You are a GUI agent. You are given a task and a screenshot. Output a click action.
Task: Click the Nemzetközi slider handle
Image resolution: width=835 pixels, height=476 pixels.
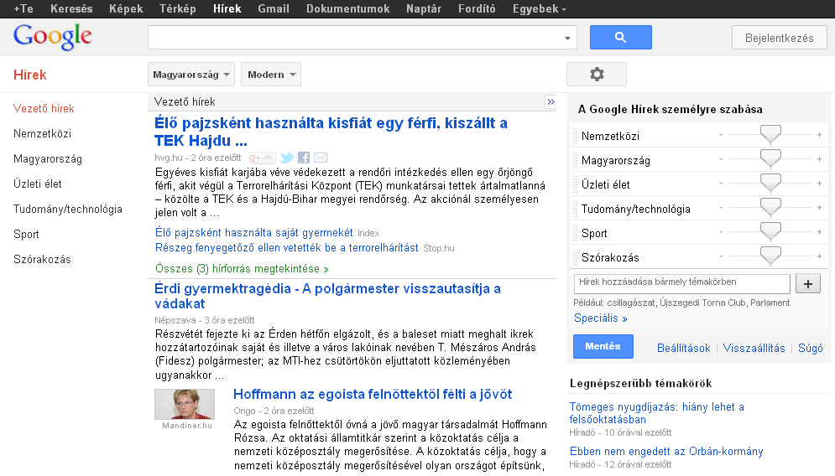(x=770, y=135)
